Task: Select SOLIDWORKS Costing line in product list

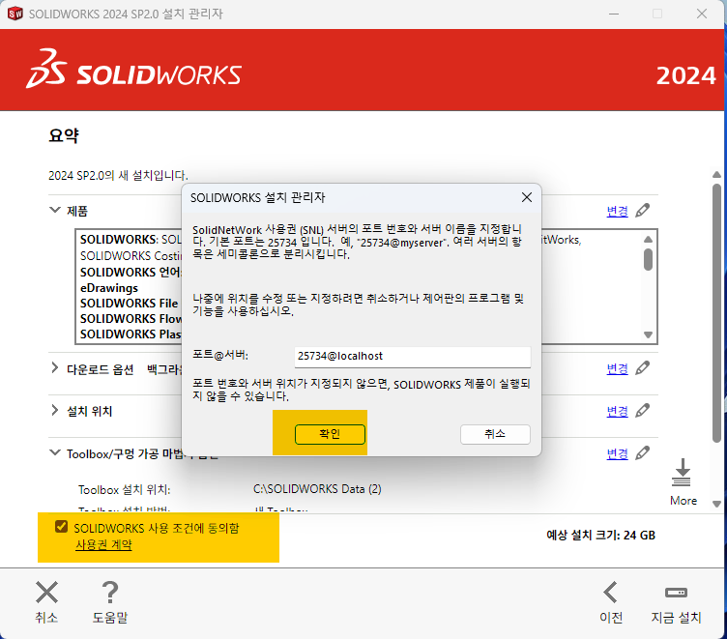Action: click(x=131, y=256)
